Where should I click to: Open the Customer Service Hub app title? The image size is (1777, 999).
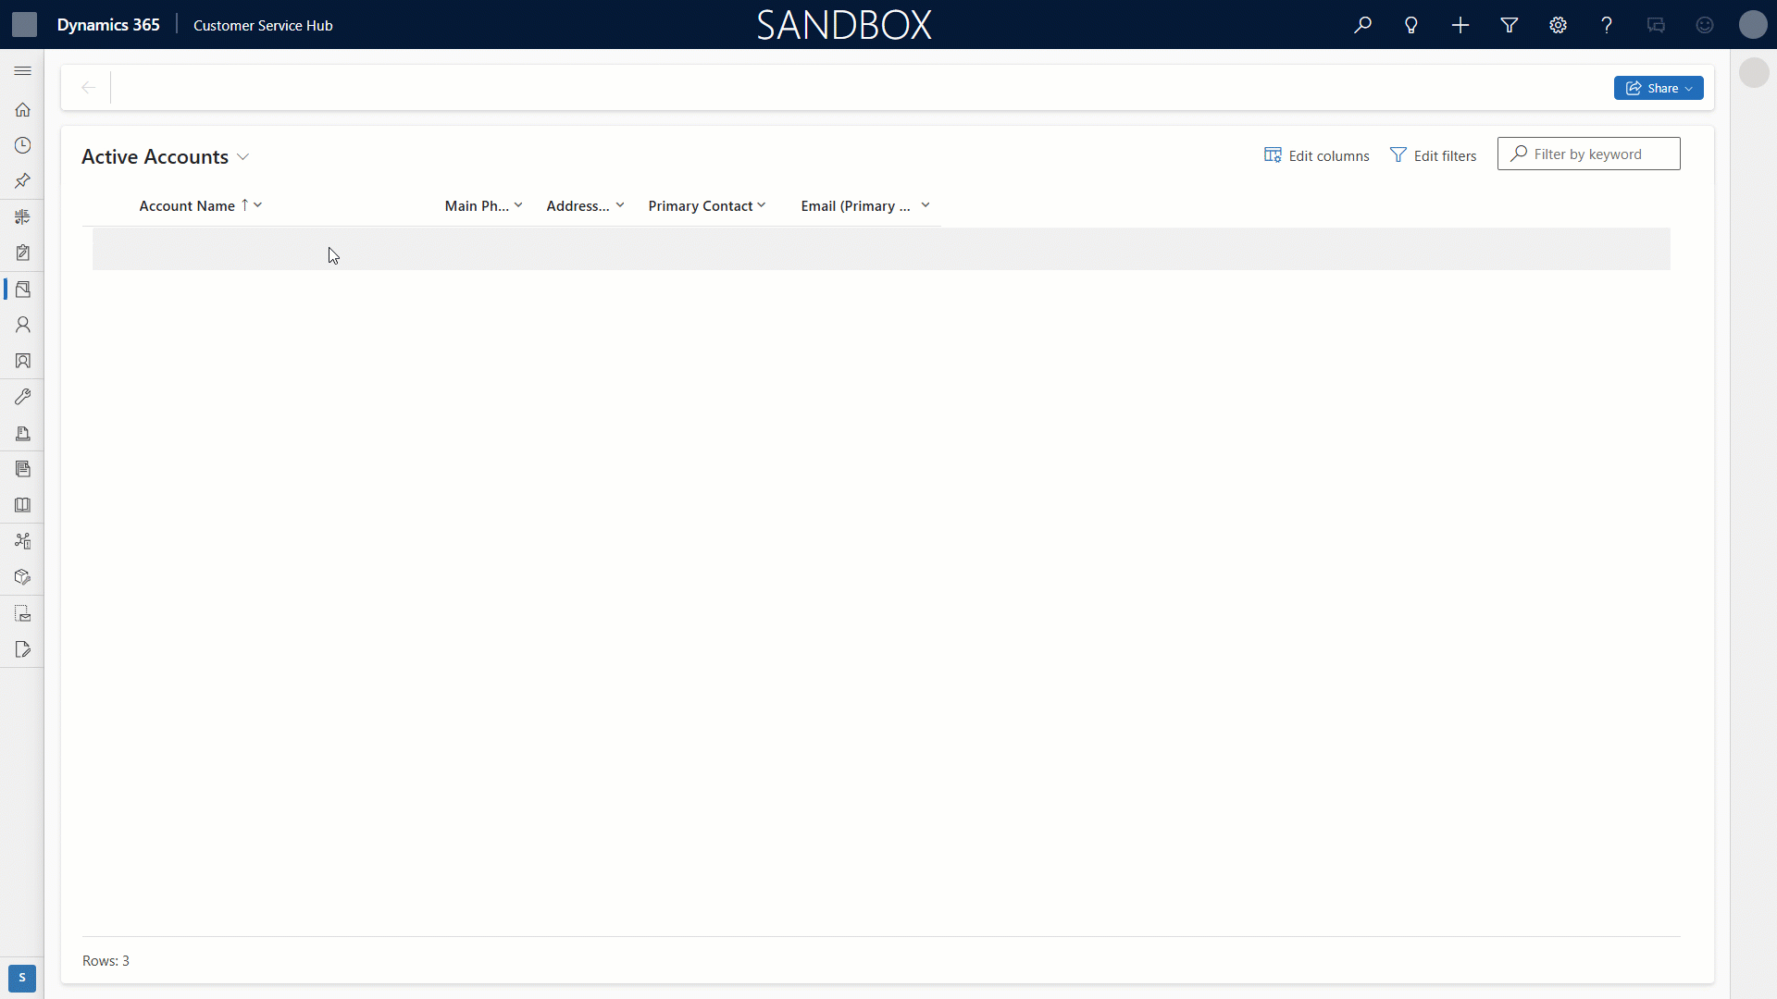pyautogui.click(x=262, y=25)
